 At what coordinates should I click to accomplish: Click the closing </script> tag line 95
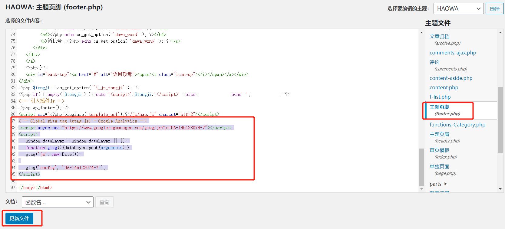(29, 174)
